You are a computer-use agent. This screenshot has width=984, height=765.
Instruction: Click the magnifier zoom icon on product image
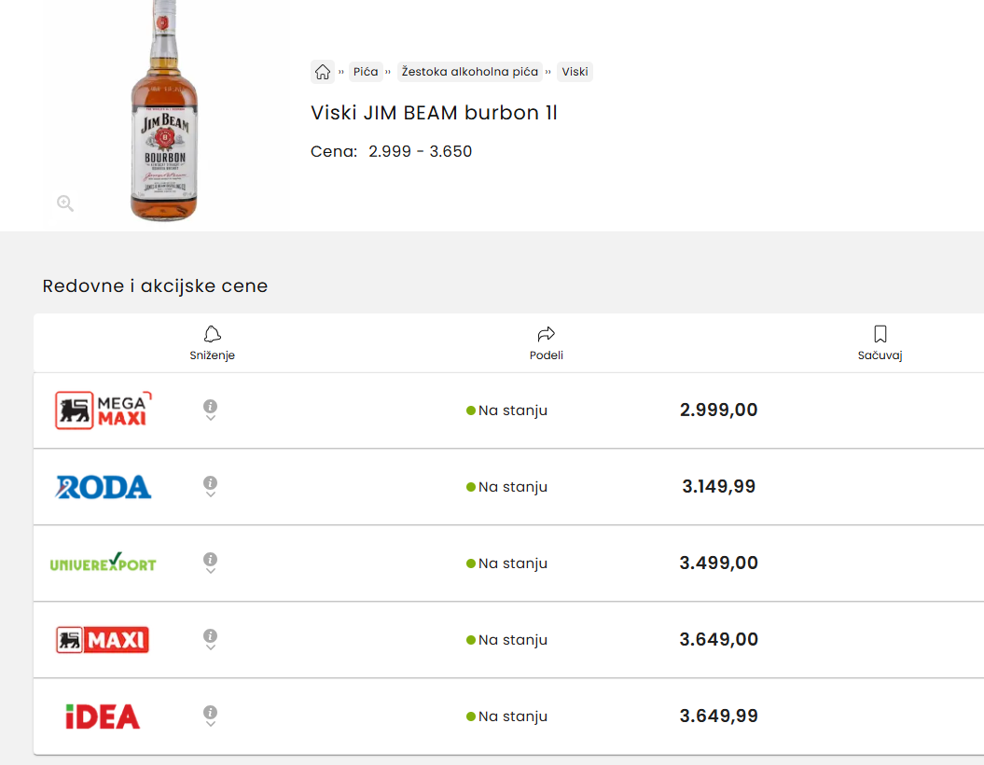click(x=65, y=203)
